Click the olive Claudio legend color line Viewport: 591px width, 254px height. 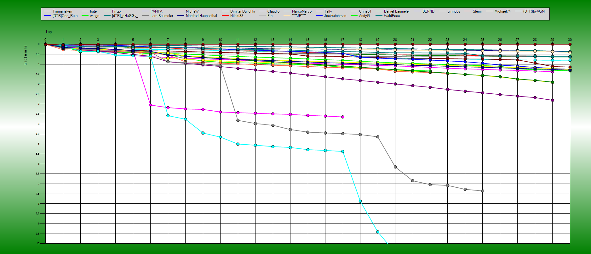(x=263, y=11)
